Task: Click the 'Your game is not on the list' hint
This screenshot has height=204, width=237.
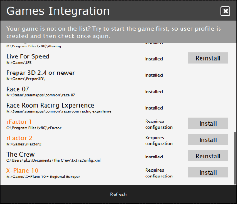Action: [113, 32]
